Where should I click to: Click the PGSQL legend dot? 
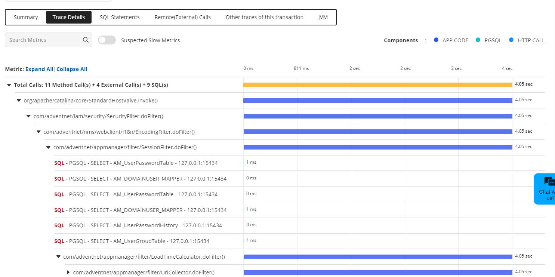[x=478, y=40]
